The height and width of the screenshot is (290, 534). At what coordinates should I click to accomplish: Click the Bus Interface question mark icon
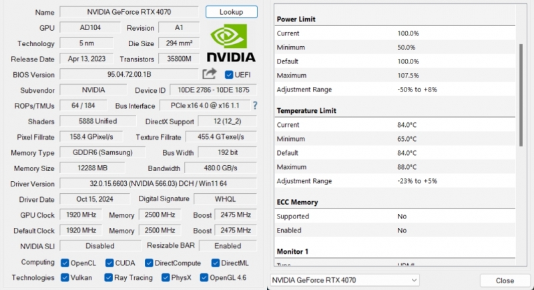click(254, 106)
